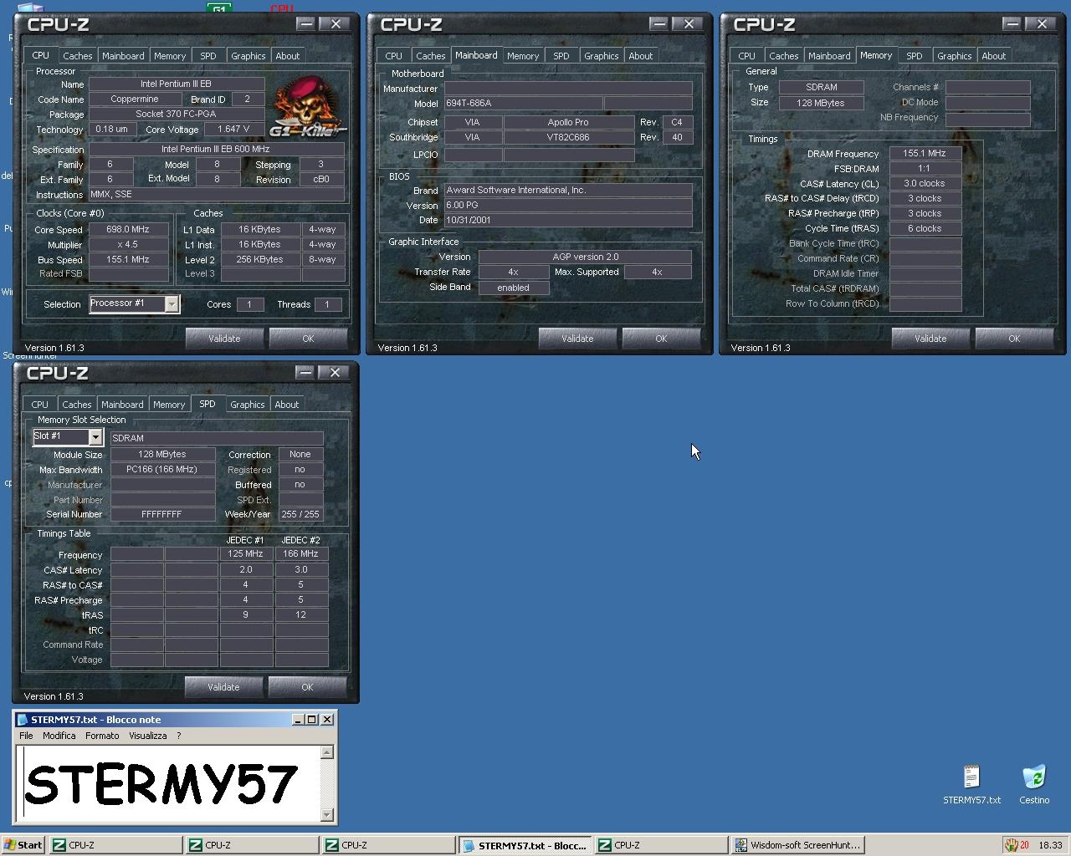Open Formato menu in Notepad
The height and width of the screenshot is (856, 1071).
click(x=102, y=736)
